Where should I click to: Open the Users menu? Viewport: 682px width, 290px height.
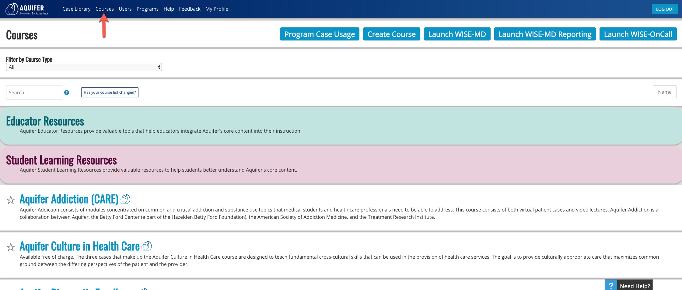tap(125, 9)
